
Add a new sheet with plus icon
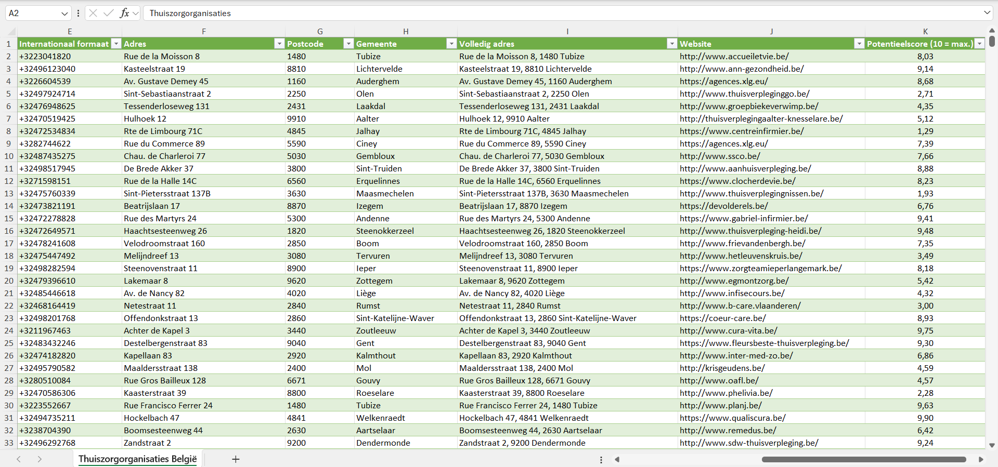[236, 459]
